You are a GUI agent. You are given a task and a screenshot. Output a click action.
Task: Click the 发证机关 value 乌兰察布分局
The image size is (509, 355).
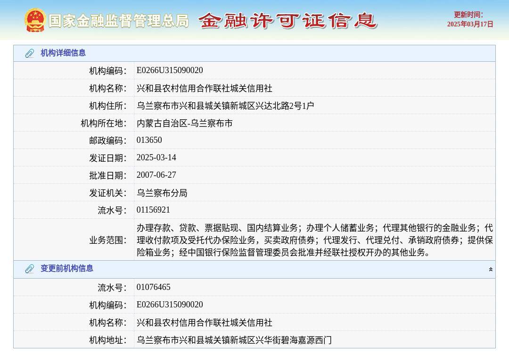pyautogui.click(x=162, y=193)
